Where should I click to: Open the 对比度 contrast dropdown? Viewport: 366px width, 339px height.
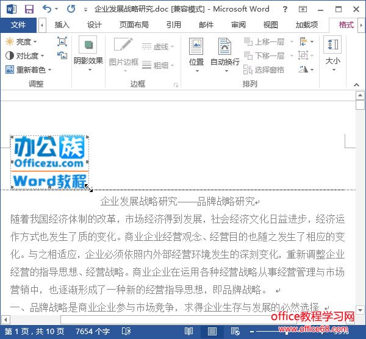coord(25,55)
